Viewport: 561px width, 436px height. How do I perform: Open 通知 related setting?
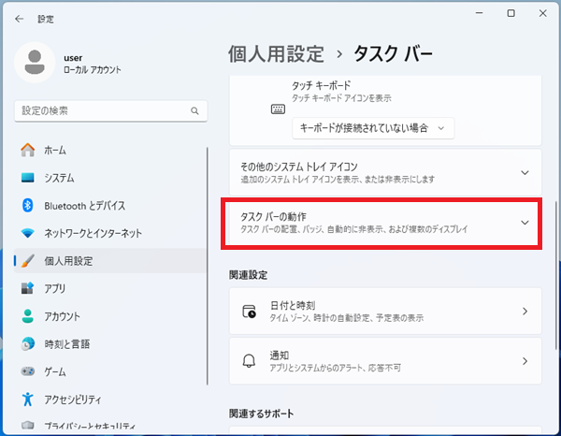click(x=384, y=361)
